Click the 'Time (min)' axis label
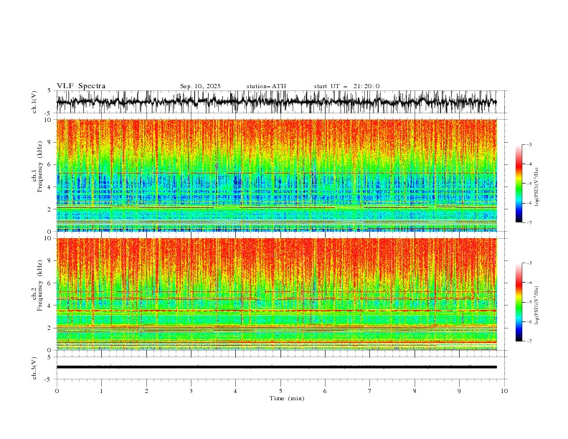The height and width of the screenshot is (439, 568). 287,398
